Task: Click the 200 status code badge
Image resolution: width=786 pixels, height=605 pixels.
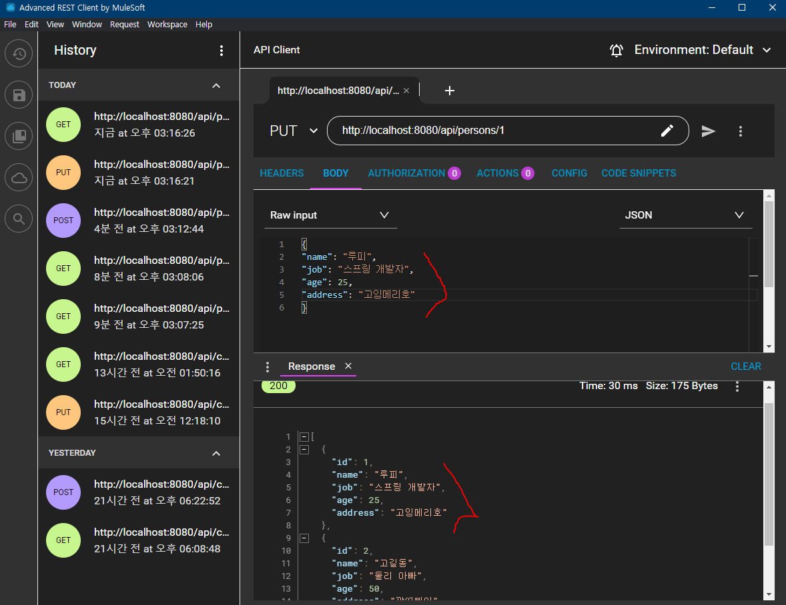Action: point(278,386)
